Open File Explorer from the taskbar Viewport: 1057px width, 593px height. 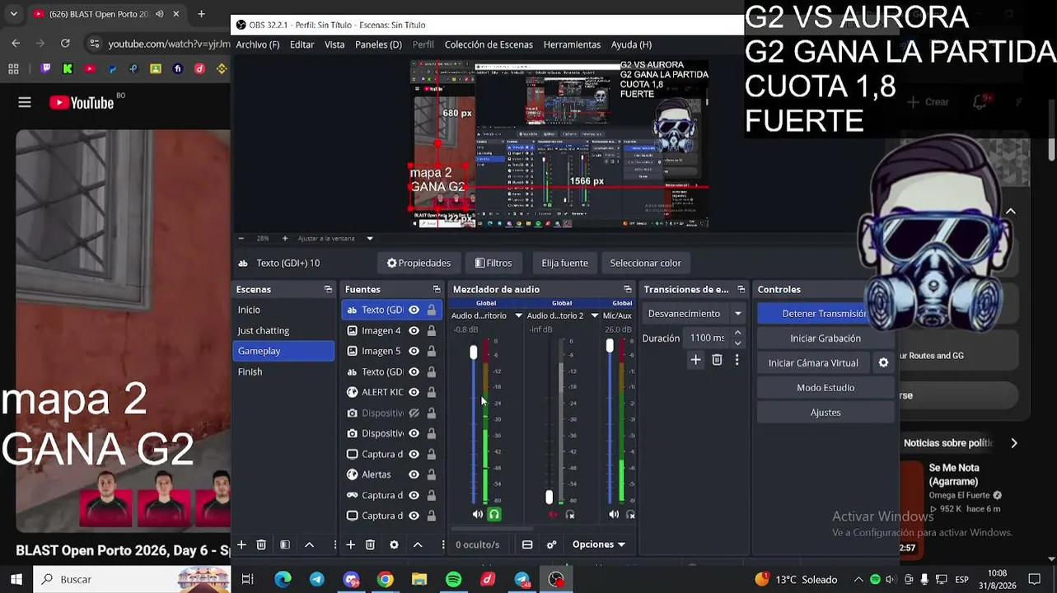click(x=419, y=579)
